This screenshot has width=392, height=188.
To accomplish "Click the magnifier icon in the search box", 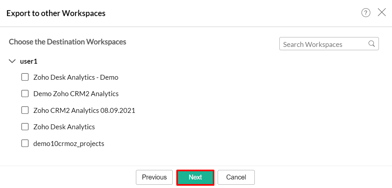I will click(372, 44).
